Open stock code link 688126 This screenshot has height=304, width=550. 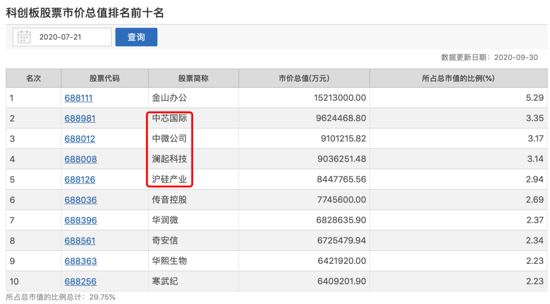[80, 179]
